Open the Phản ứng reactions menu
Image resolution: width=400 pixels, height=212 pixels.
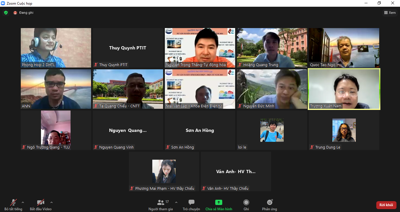[269, 205]
